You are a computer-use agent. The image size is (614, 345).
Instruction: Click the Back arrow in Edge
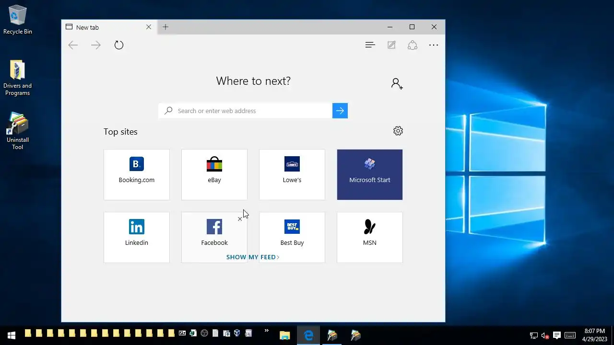(x=73, y=45)
